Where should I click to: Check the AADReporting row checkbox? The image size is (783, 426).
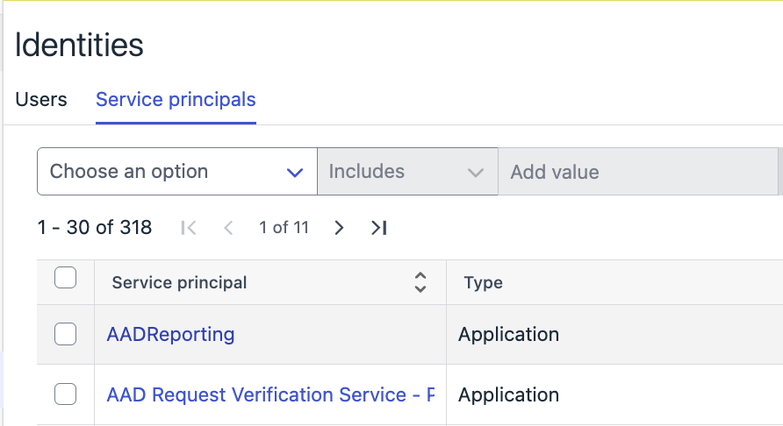(x=66, y=334)
